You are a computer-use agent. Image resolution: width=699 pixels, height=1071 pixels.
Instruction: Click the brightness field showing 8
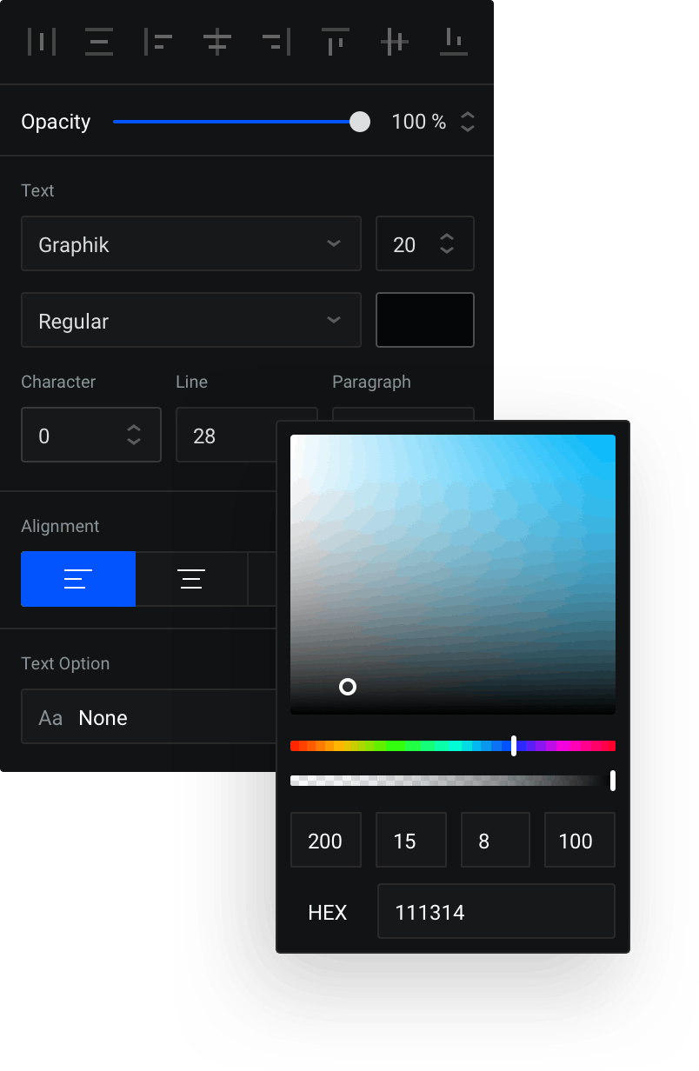point(496,840)
